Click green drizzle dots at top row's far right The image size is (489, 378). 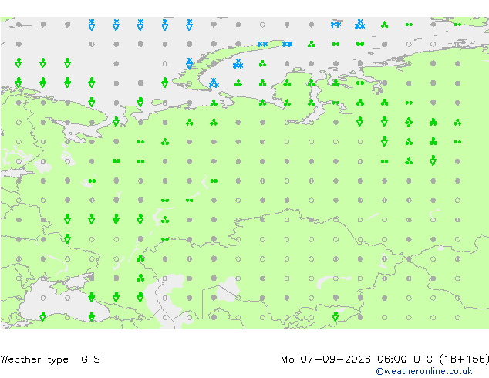(457, 25)
